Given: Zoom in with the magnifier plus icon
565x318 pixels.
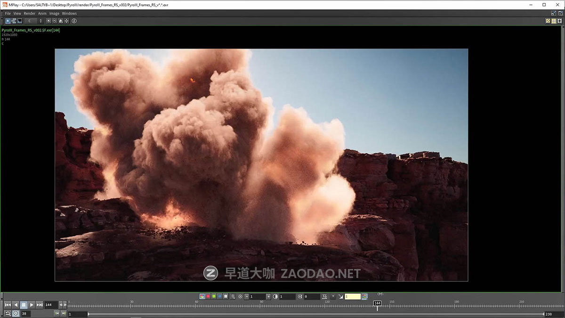Looking at the screenshot, I should (48, 21).
